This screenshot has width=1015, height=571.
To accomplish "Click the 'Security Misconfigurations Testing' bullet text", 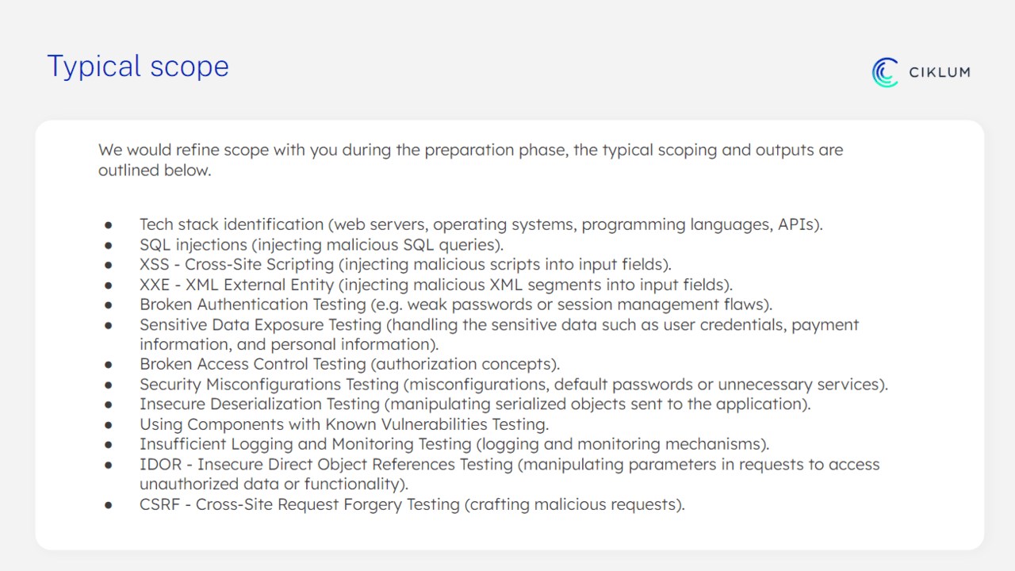I will tap(513, 384).
